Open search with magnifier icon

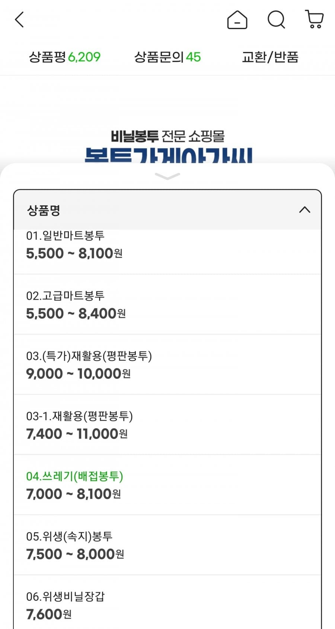click(x=276, y=20)
